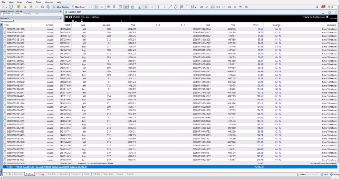Switch to the Mailbox tab
This screenshot has height=179, width=339.
click(52, 174)
